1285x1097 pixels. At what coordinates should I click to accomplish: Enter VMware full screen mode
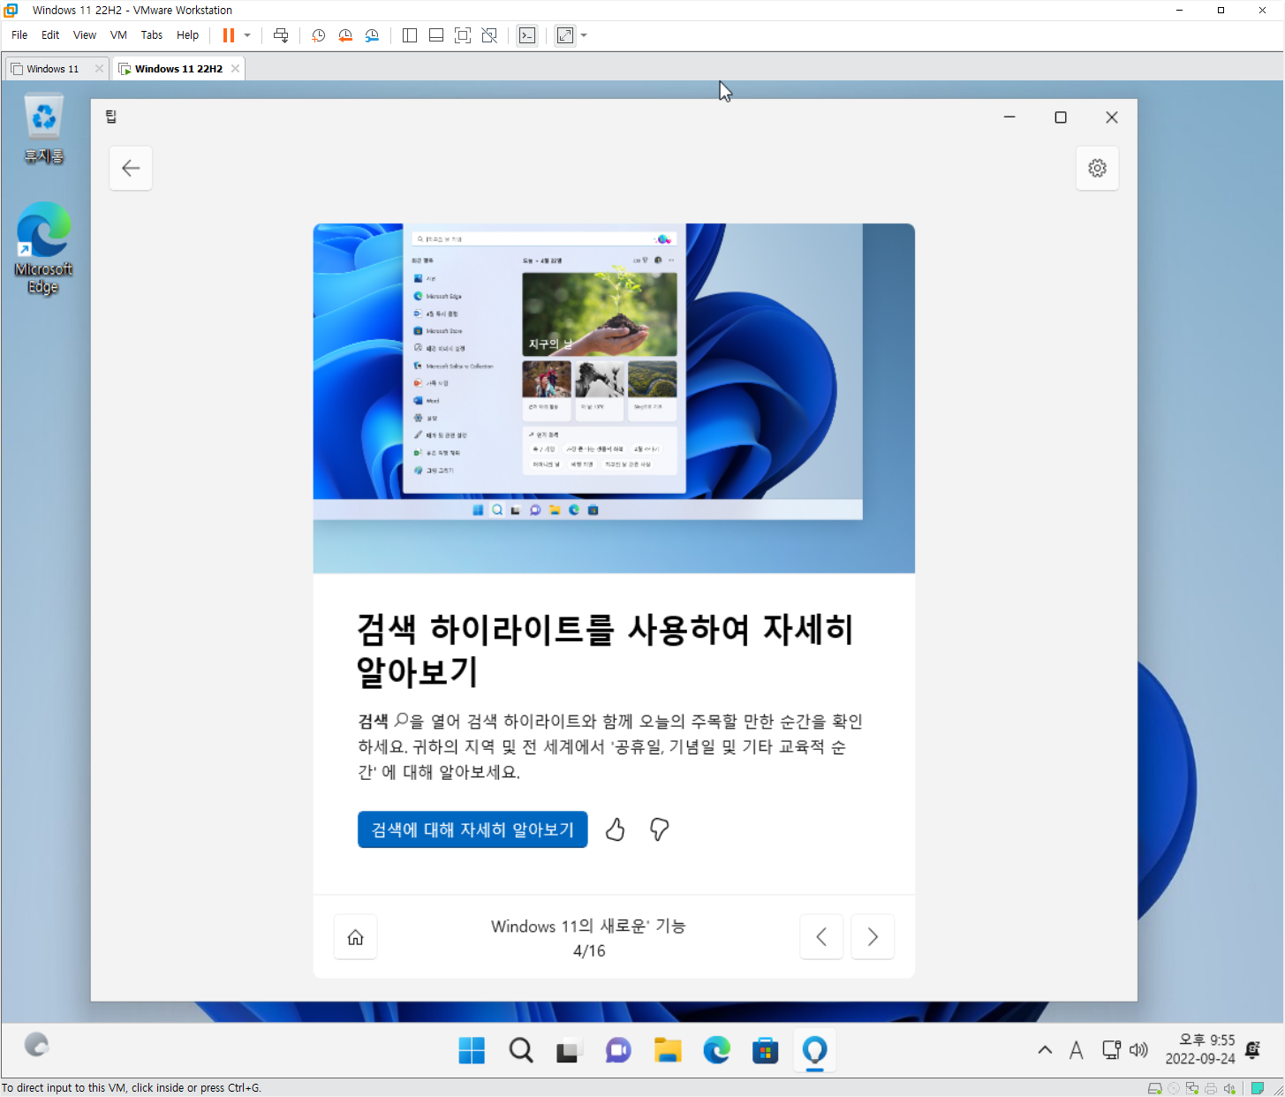pyautogui.click(x=462, y=35)
